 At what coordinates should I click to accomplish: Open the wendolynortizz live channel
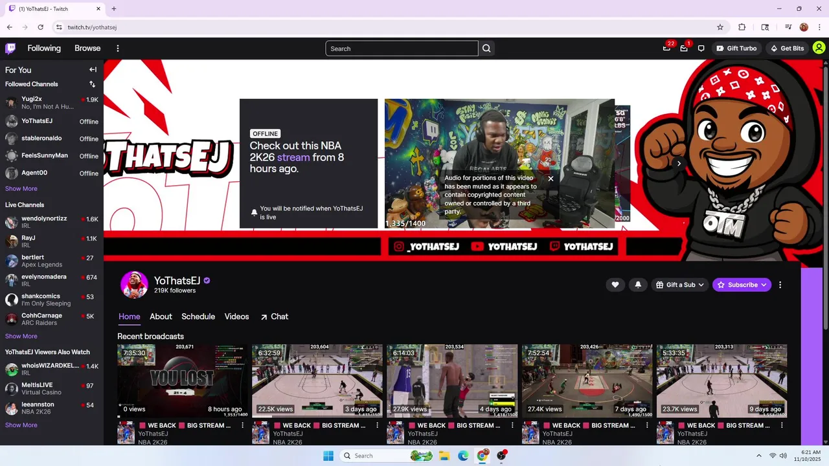pos(52,222)
